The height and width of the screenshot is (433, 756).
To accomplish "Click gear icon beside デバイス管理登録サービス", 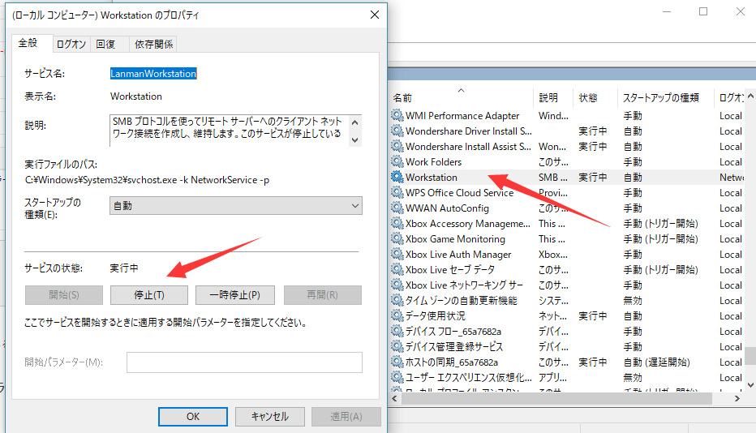I will tap(397, 347).
